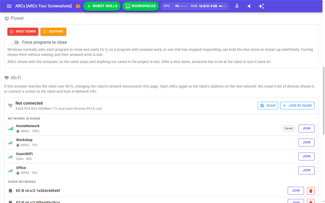Click the lock icon under Office
The image size is (325, 203).
18,173
